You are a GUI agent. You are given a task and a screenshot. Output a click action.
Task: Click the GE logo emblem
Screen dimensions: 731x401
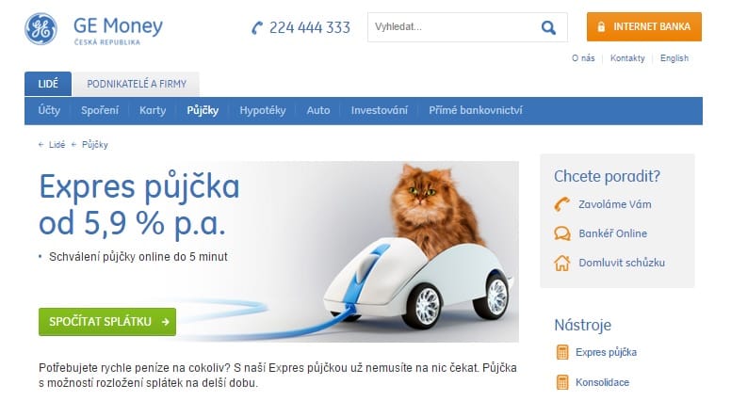point(41,29)
